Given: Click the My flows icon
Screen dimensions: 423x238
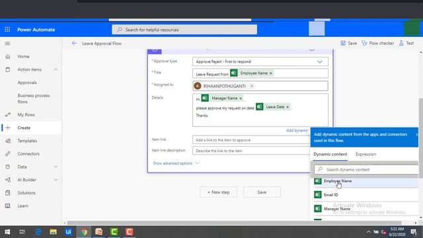Looking at the screenshot, I should point(8,114).
